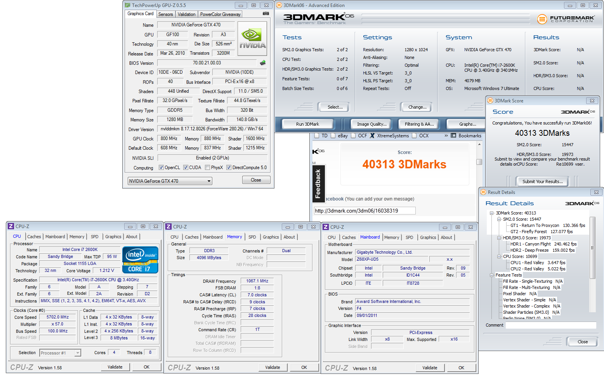This screenshot has width=604, height=384.
Task: Toggle the CUDA checkbox
Action: pos(186,168)
